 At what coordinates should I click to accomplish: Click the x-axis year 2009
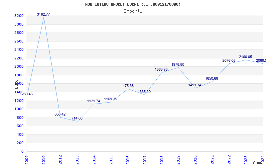click(x=27, y=160)
